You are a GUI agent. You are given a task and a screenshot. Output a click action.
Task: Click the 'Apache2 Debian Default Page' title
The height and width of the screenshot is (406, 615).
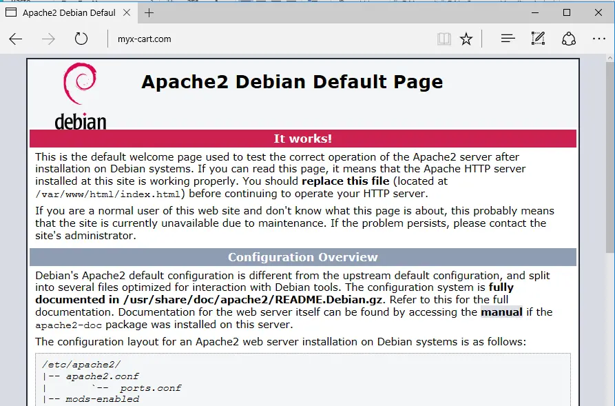point(292,81)
